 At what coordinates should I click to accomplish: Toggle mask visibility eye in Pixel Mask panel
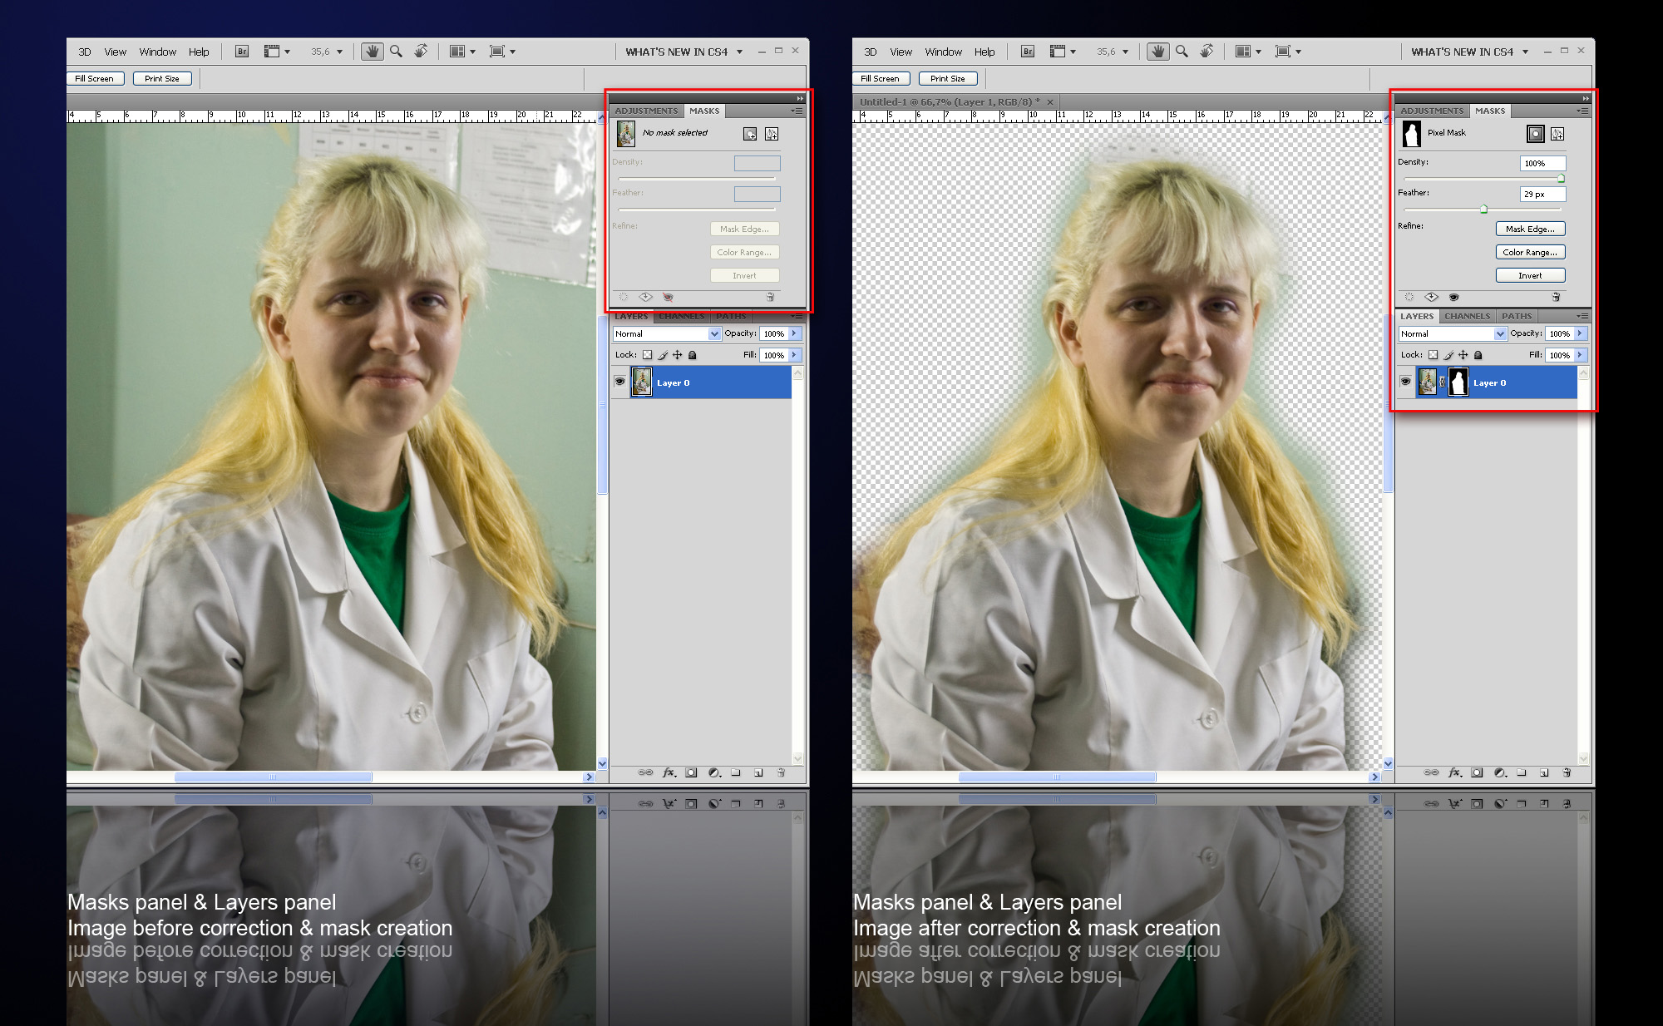click(1453, 297)
